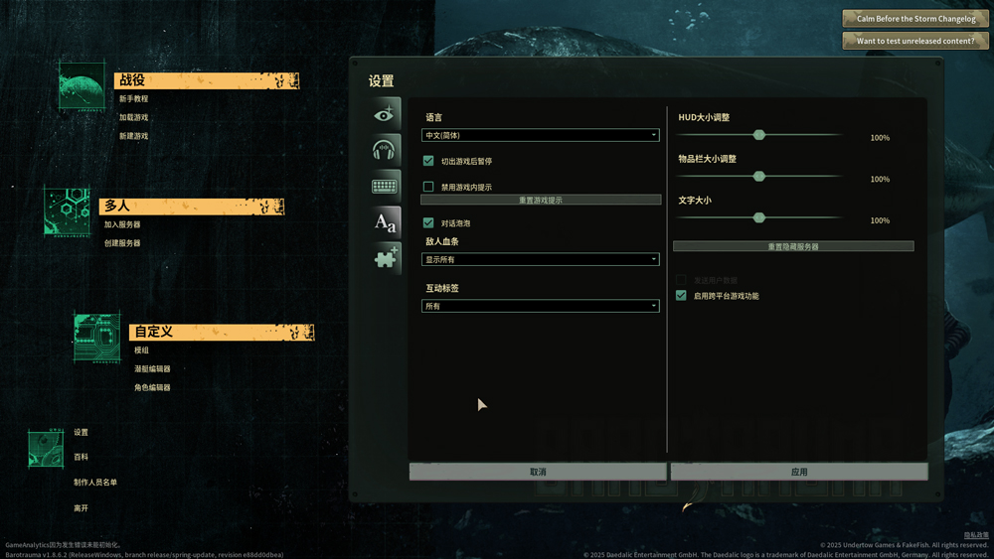
Task: Click the sonar icon beside 设置
Action: (x=46, y=448)
